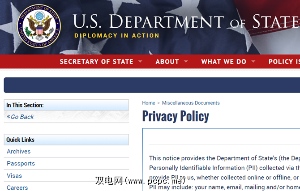Open the What We Do menu
This screenshot has width=300, height=191.
pyautogui.click(x=223, y=62)
